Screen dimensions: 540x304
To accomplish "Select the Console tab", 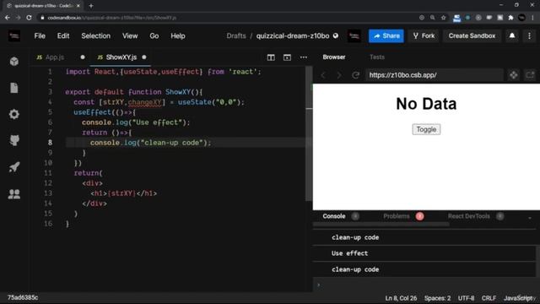I will coord(334,216).
